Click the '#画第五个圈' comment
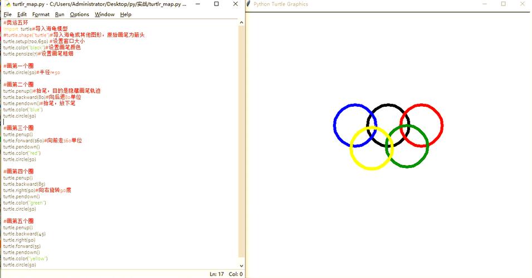The width and height of the screenshot is (532, 278). pos(18,221)
